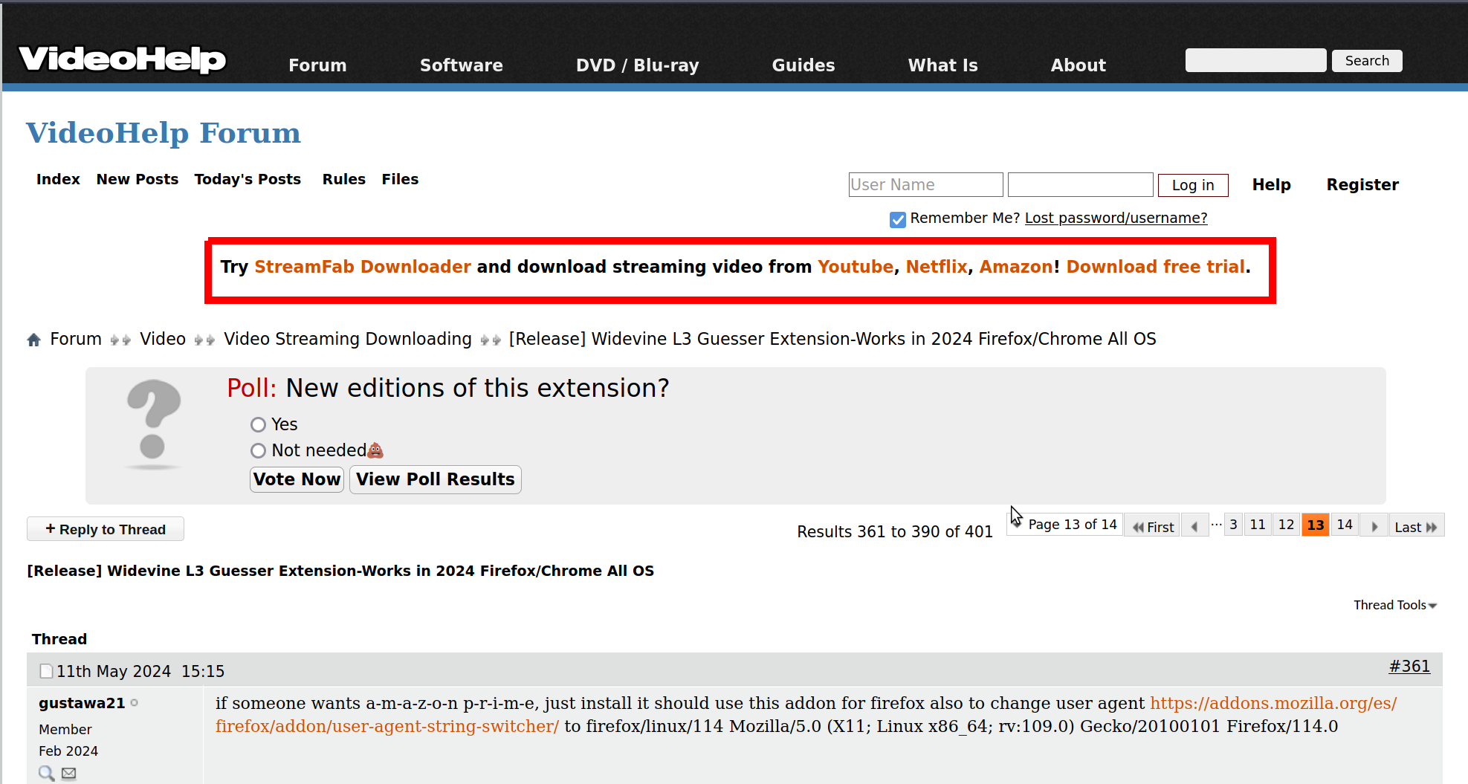Click the envelope icon under gustawa21
This screenshot has width=1468, height=784.
point(68,773)
